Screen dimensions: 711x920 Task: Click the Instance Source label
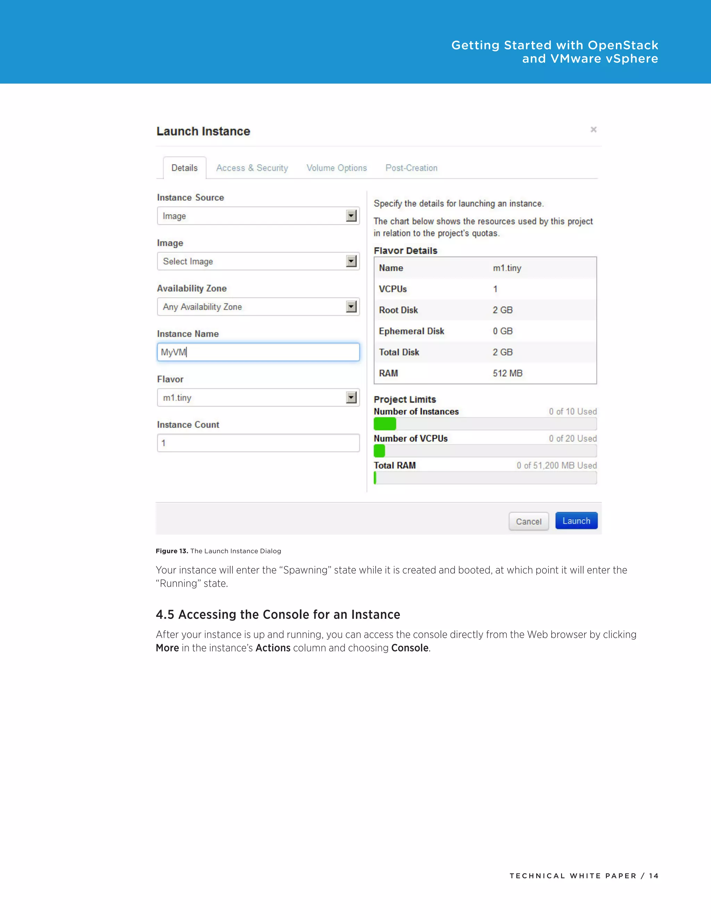click(x=190, y=198)
